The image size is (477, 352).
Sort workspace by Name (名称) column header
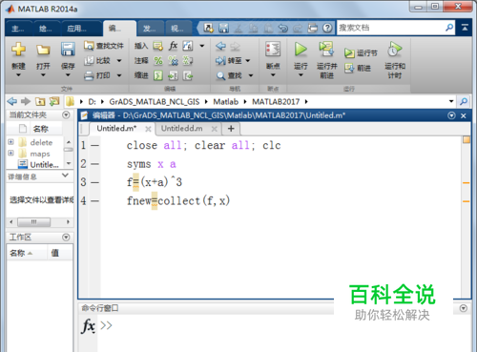[27, 253]
